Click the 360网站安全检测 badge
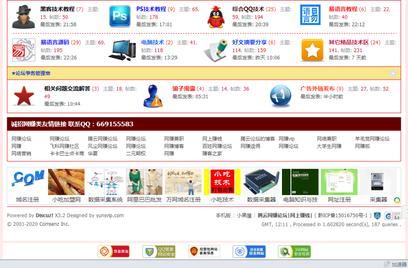This screenshot has height=268, width=408. click(x=294, y=251)
